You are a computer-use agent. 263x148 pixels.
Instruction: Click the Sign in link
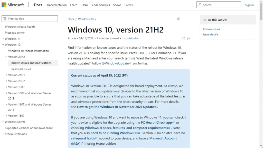[249, 5]
